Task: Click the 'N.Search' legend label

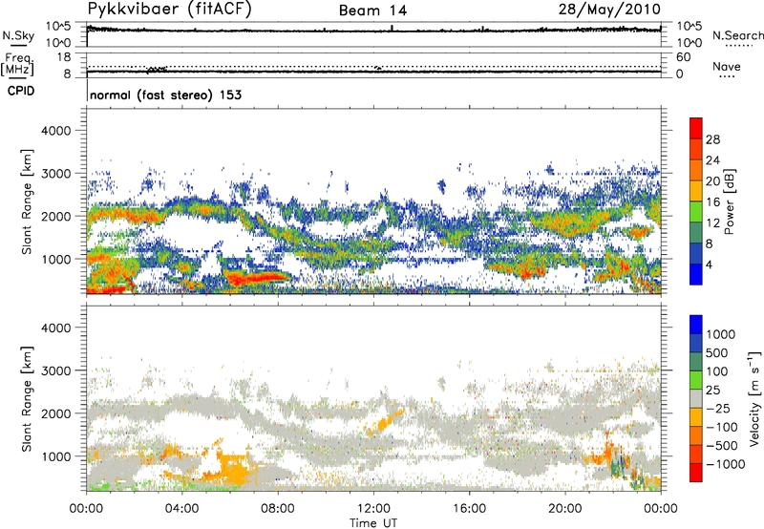Action: (737, 35)
